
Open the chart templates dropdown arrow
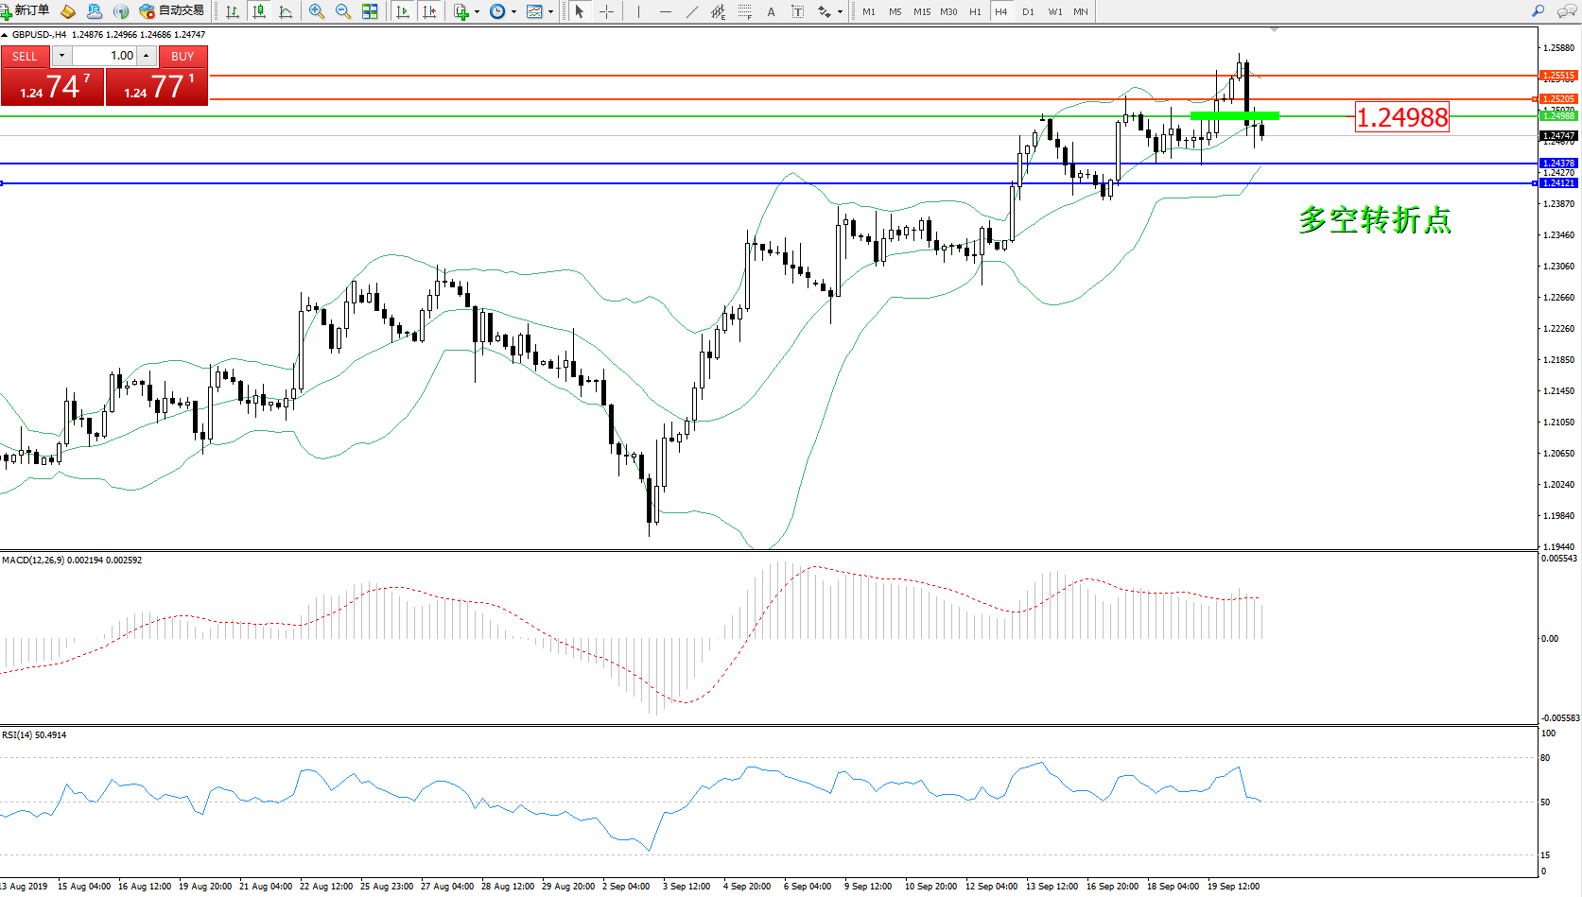pos(550,12)
